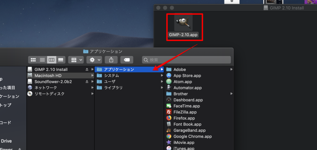This screenshot has width=317, height=150.
Task: Click the アプリケーション Finder window title
Action: pyautogui.click(x=106, y=52)
